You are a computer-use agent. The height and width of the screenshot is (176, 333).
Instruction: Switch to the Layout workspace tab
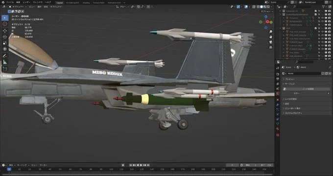coord(59,3)
